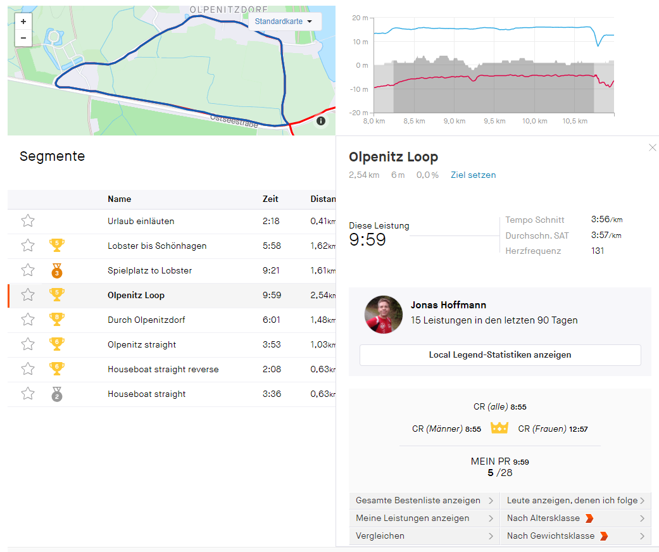The image size is (659, 552).
Task: Star the Spielplatz to Lobster segment
Action: 28,270
